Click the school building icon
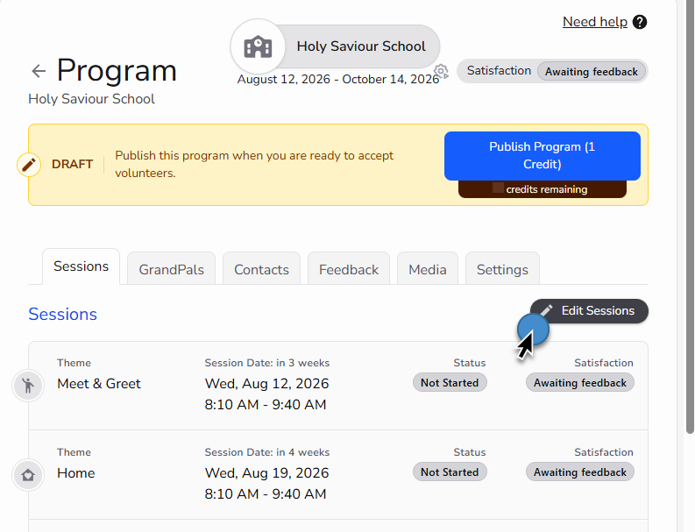 258,46
